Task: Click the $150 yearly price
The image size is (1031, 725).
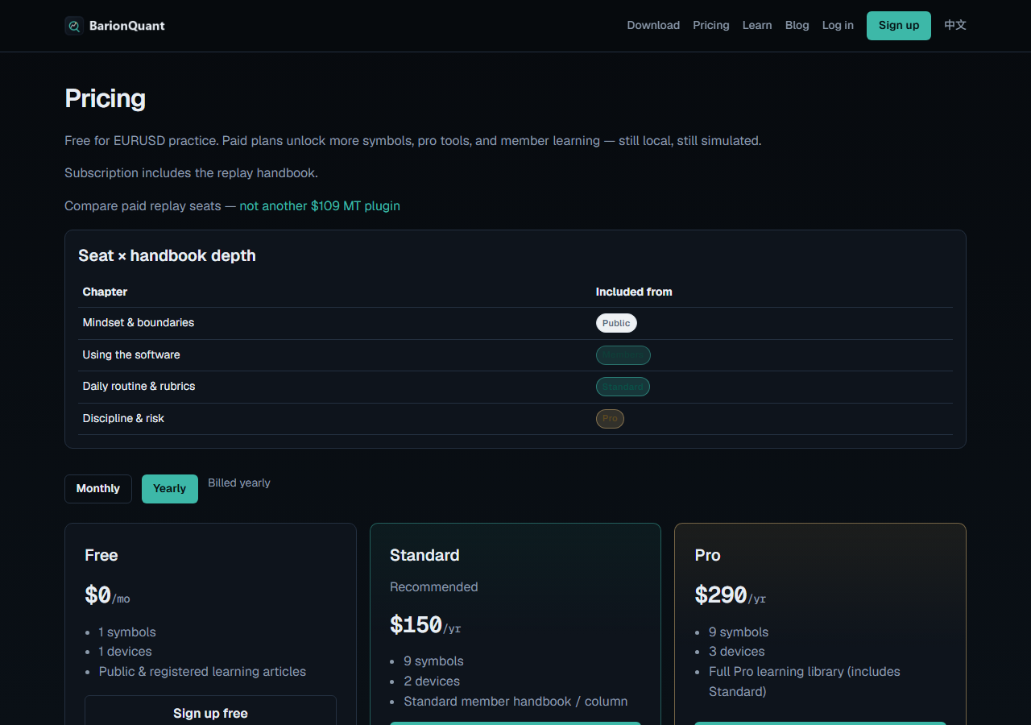Action: pos(416,625)
